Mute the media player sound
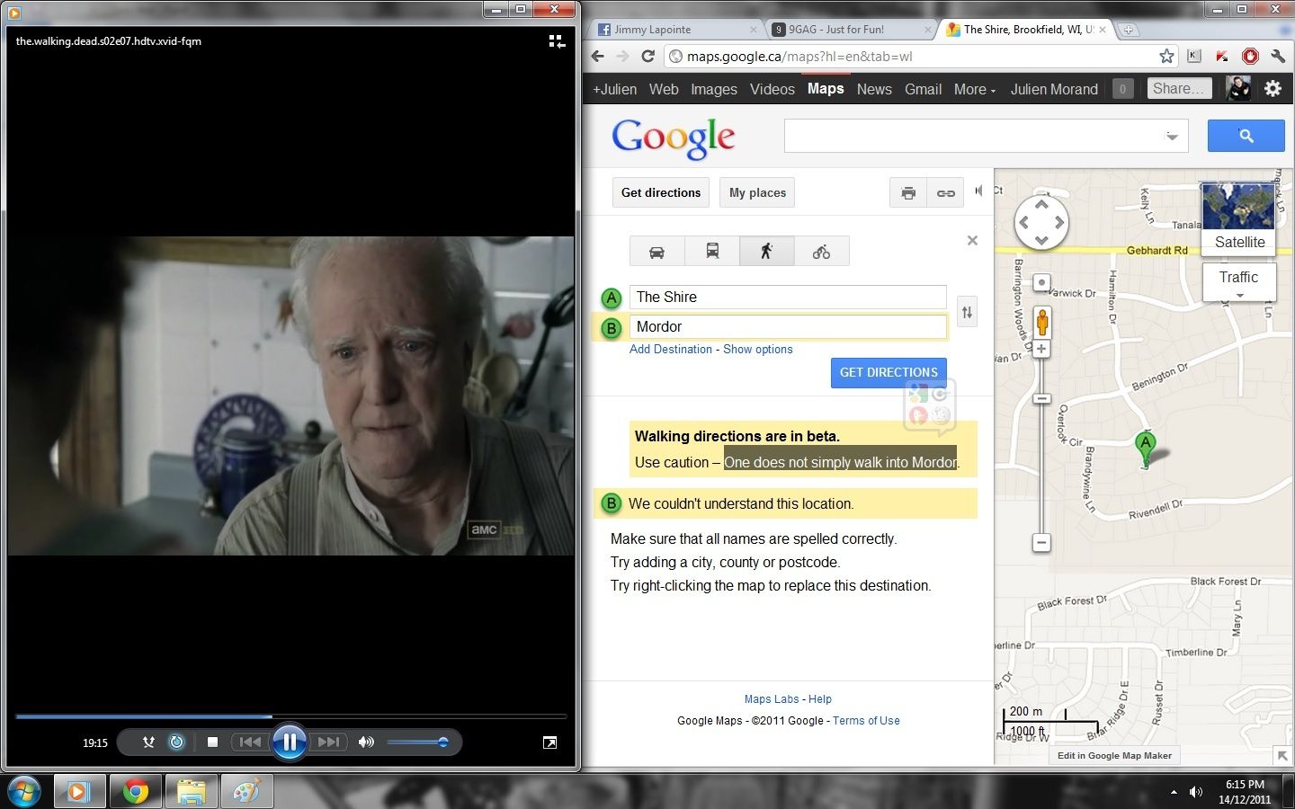Screen dimensions: 1295x809 tap(366, 742)
